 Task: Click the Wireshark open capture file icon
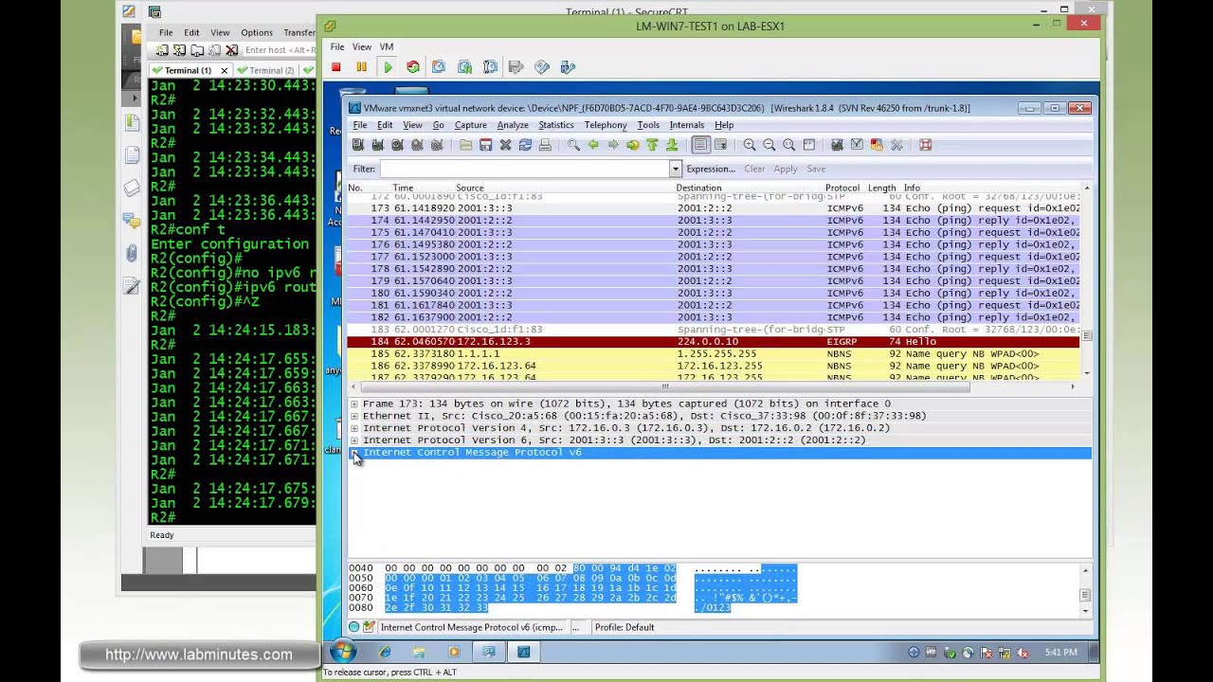click(x=465, y=145)
